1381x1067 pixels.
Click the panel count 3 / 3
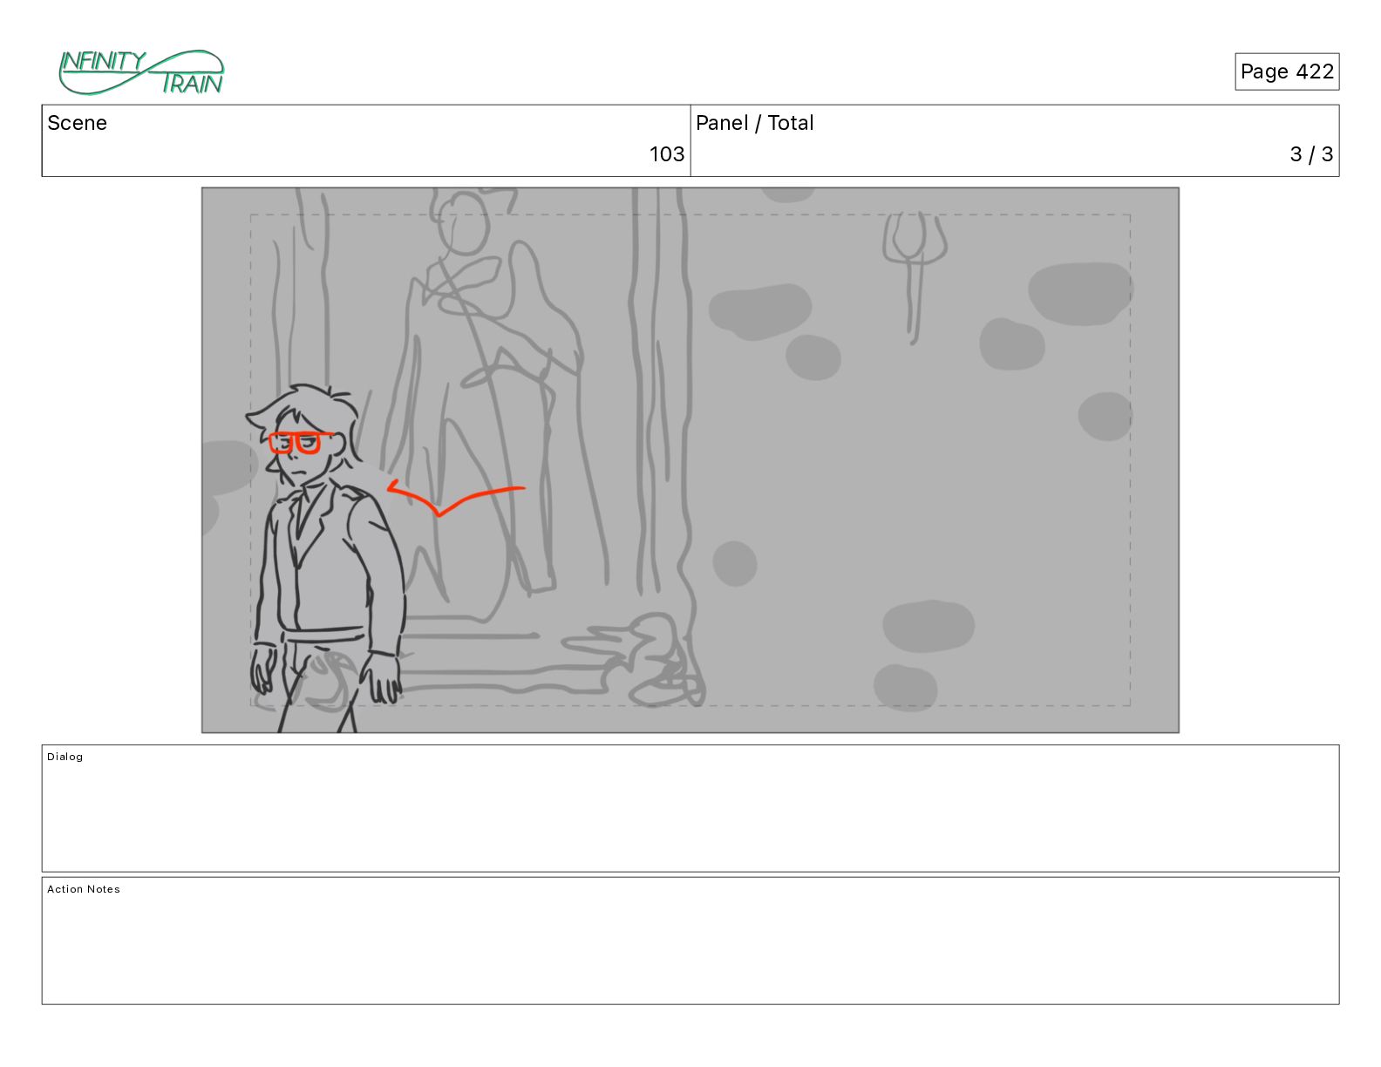tap(1311, 154)
